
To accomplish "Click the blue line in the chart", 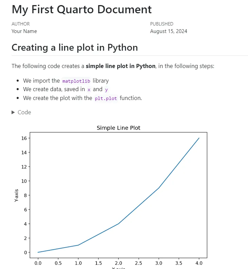I will pos(139,206).
